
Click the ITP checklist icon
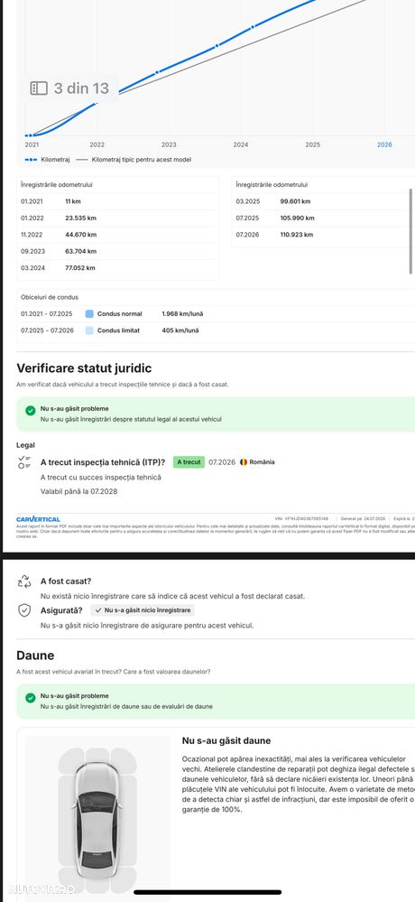point(24,462)
